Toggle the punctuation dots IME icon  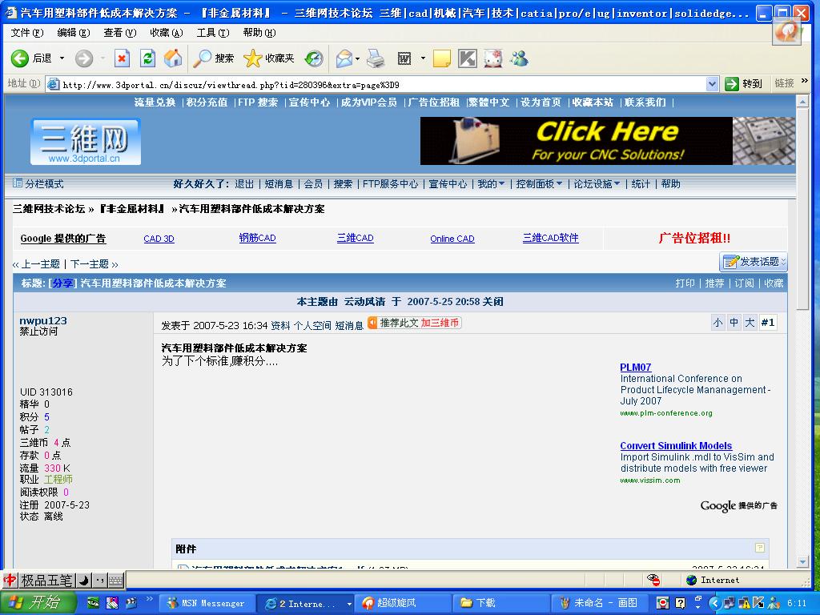[x=100, y=580]
